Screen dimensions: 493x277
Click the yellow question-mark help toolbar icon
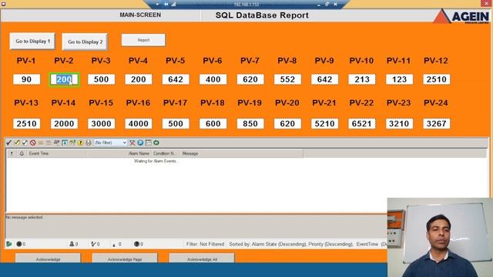(80, 143)
